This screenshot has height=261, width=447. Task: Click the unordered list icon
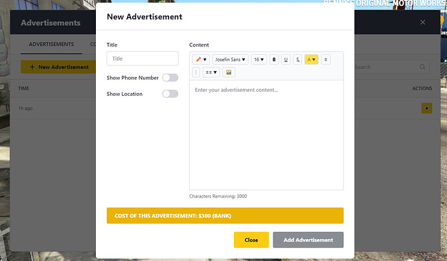click(326, 59)
